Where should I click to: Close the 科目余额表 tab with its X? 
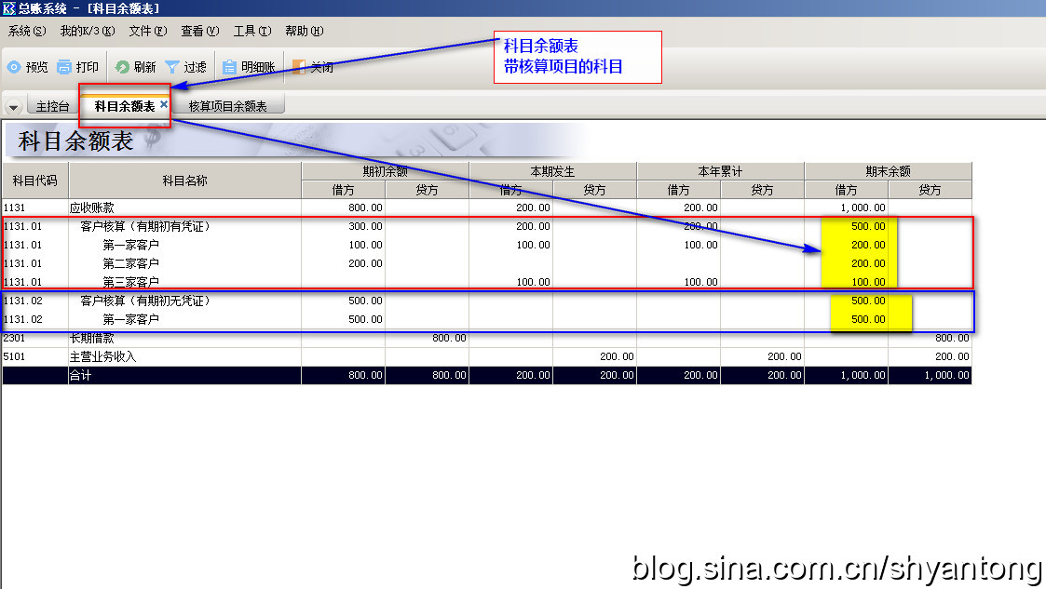pyautogui.click(x=164, y=105)
